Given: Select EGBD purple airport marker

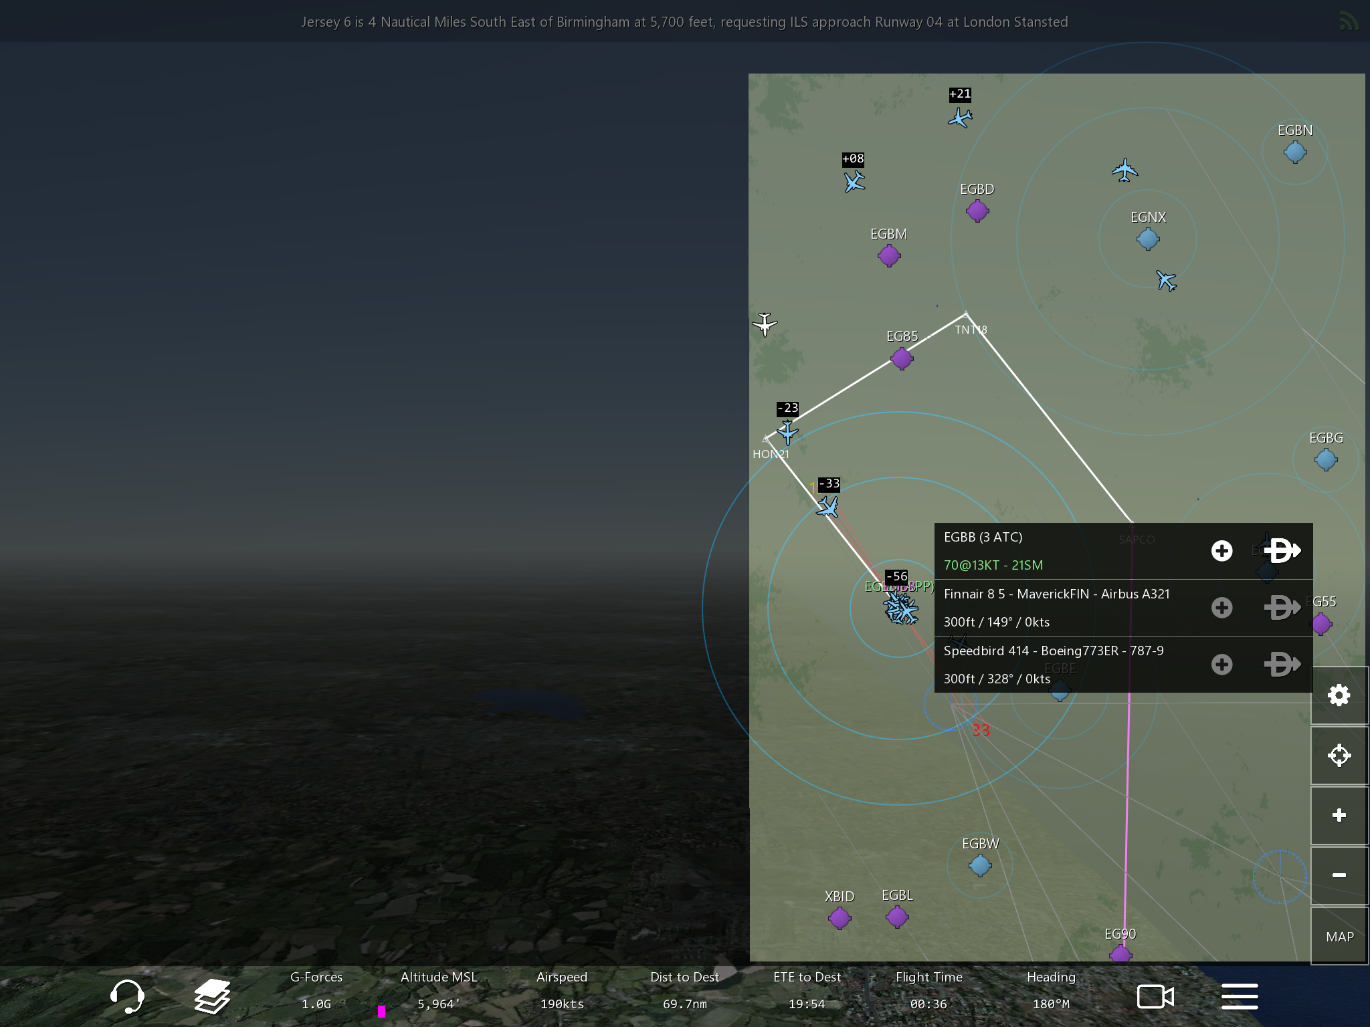Looking at the screenshot, I should [x=977, y=211].
